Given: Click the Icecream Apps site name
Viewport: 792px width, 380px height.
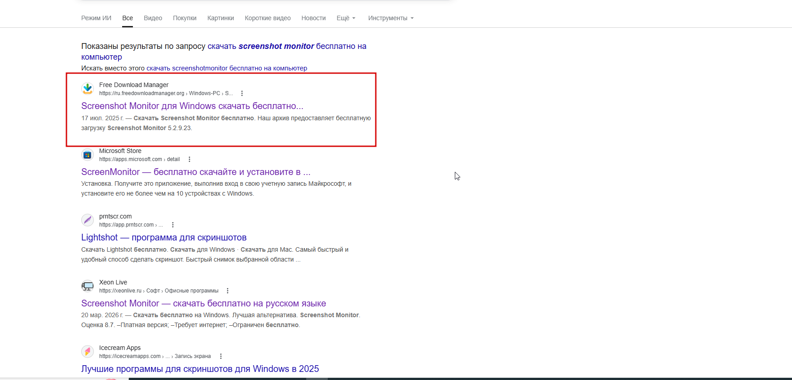Looking at the screenshot, I should point(120,348).
